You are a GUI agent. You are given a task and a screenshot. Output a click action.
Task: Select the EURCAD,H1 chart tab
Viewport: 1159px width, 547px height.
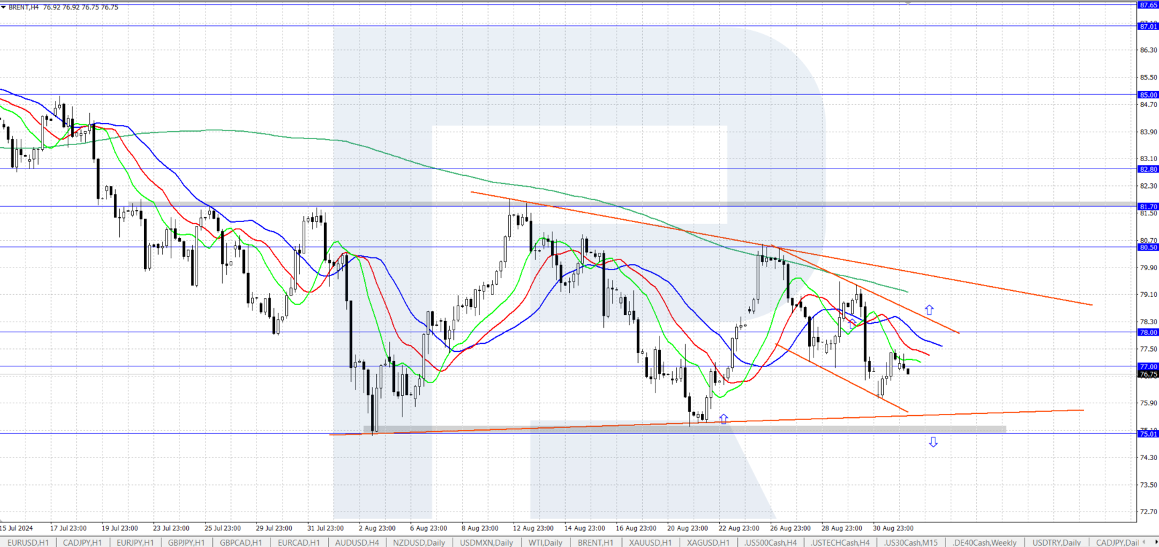tap(299, 542)
